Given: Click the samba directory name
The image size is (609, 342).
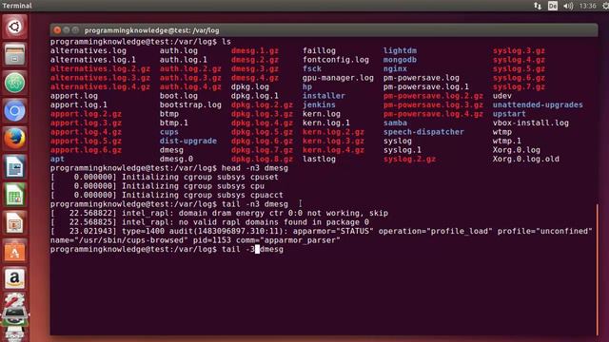Looking at the screenshot, I should click(x=396, y=123).
